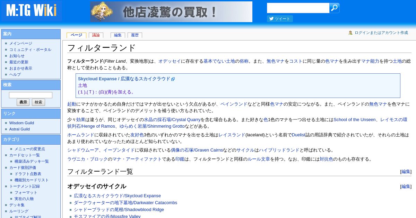Open the 履歴 tab

point(135,35)
